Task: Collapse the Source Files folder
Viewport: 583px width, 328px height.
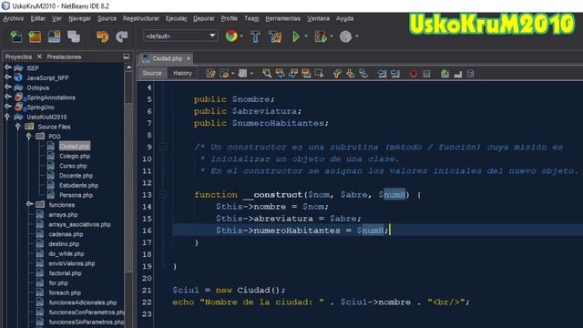Action: click(x=17, y=127)
